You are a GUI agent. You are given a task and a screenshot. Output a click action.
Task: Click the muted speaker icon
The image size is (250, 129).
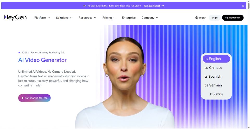(x=211, y=94)
